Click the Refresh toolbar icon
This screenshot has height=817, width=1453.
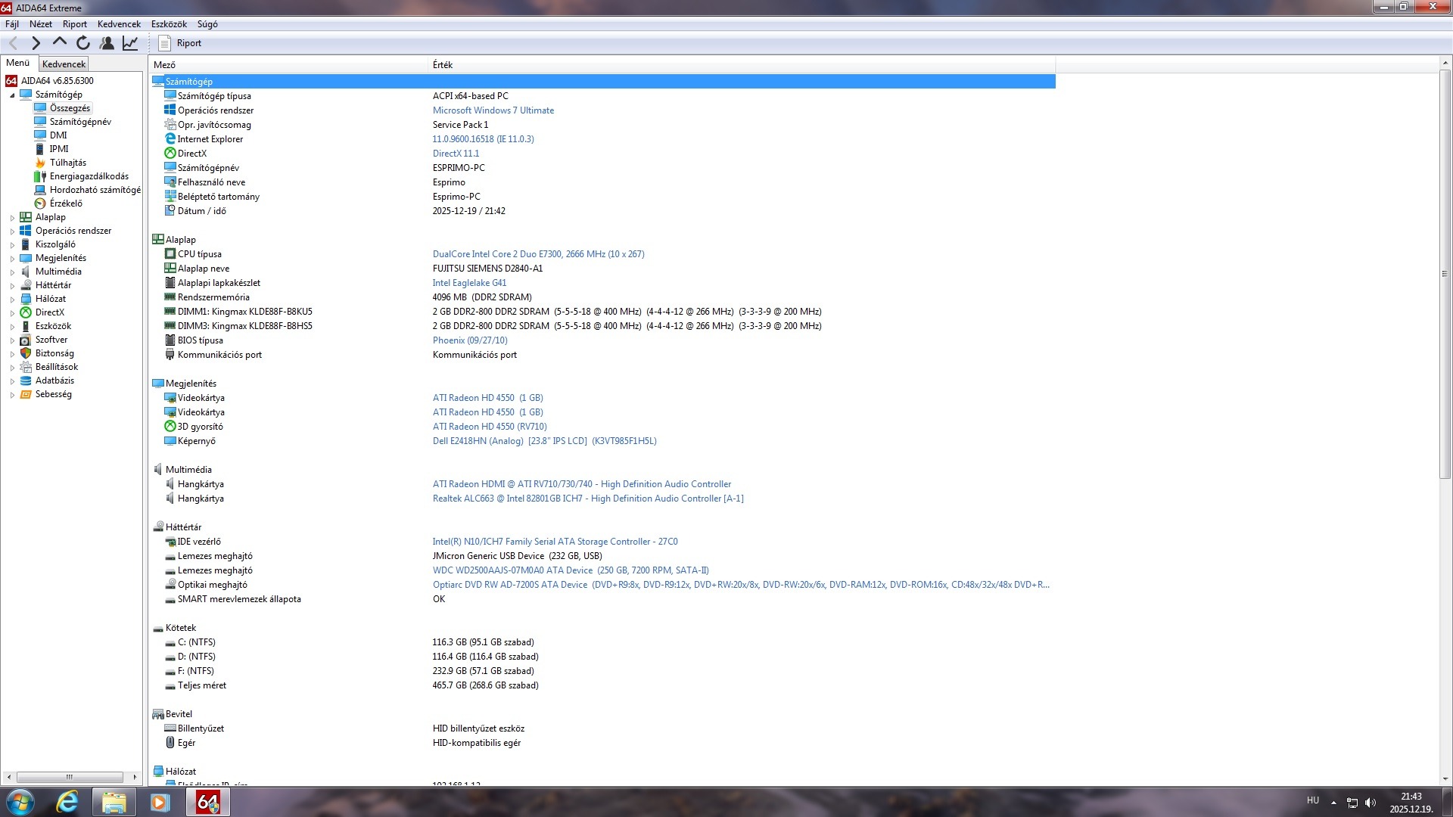click(83, 43)
